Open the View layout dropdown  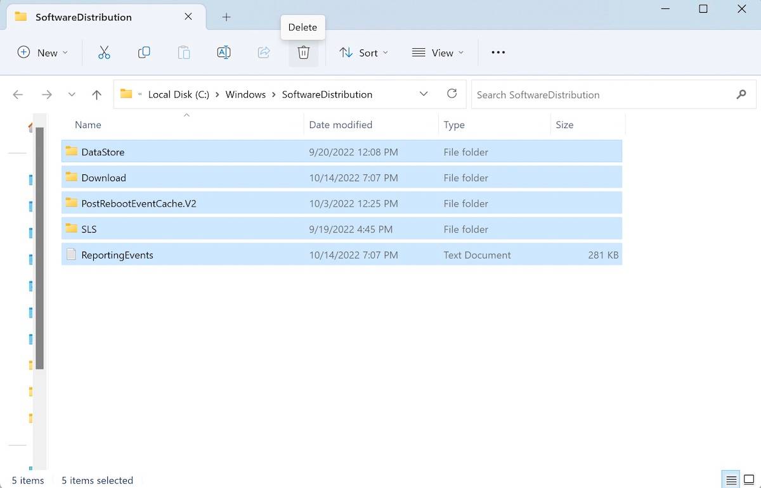tap(438, 53)
